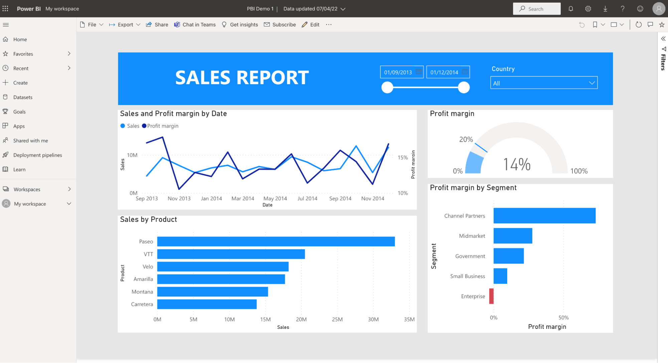Screen dimensions: 668x363
Task: Collapse the navigation pane with hamburger icon
Action: [x=6, y=24]
